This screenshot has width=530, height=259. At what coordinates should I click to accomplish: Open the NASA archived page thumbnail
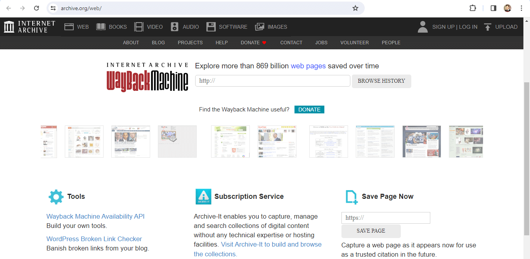[329, 141]
